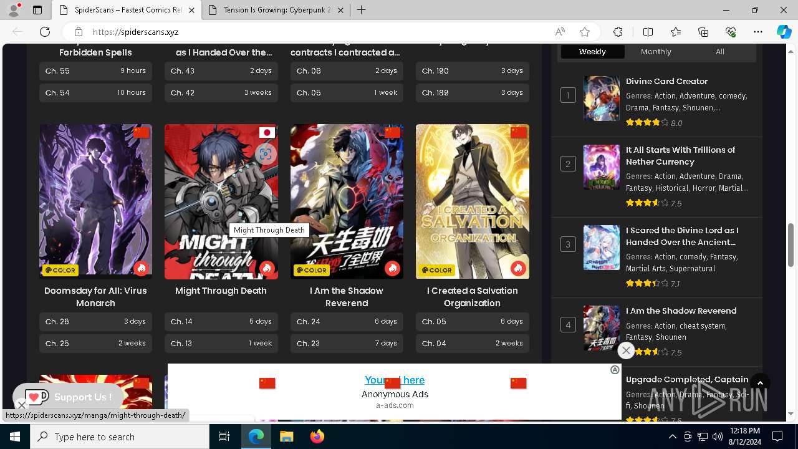This screenshot has height=449, width=798.
Task: Click the browser back arrow button
Action: (17, 32)
